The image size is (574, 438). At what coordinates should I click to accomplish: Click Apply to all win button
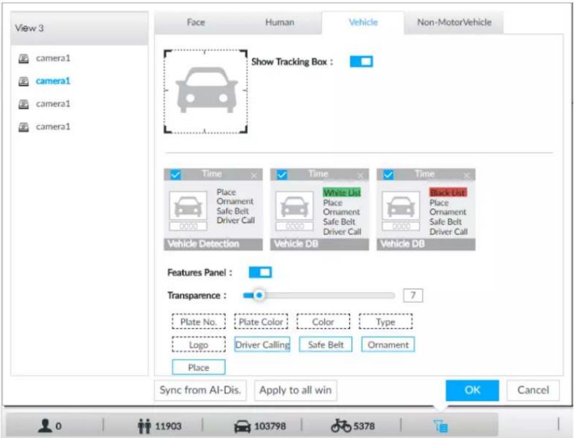[295, 390]
